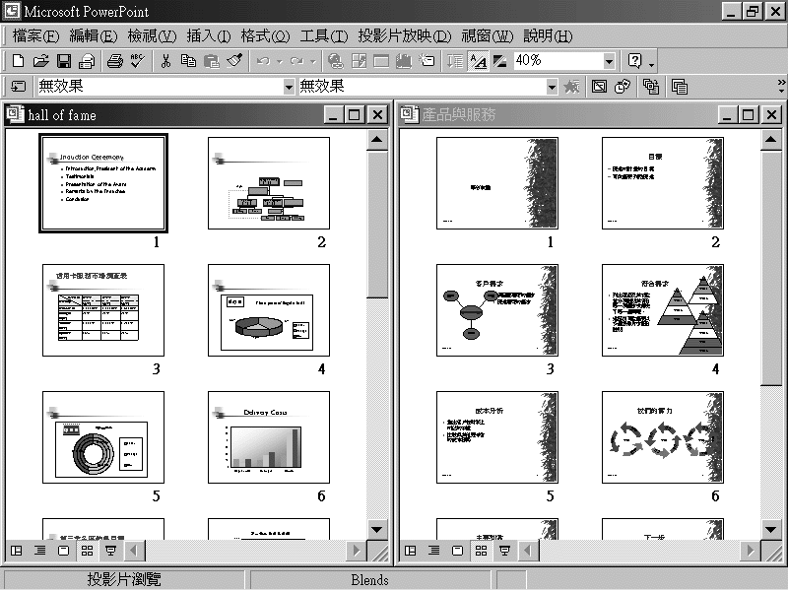Click the Animation Preview star icon
788x591 pixels.
[x=572, y=87]
